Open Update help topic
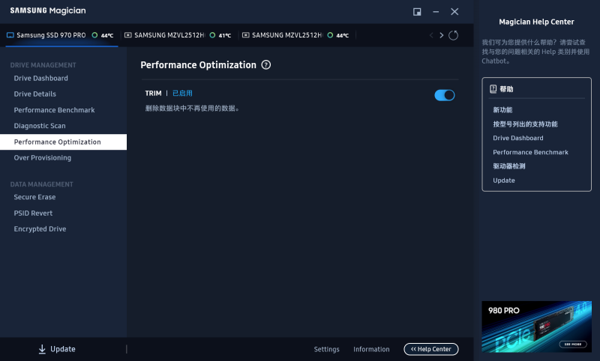The width and height of the screenshot is (600, 361). pos(503,180)
